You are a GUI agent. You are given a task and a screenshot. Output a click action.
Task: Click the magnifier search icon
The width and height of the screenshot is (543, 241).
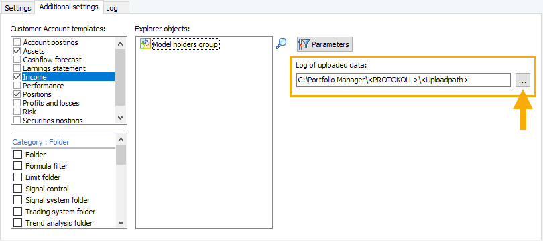pyautogui.click(x=281, y=44)
